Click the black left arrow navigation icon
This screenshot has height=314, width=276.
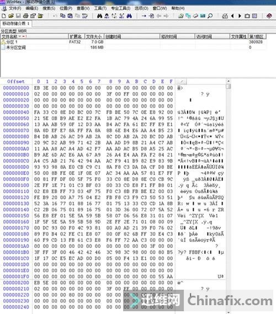click(x=232, y=16)
